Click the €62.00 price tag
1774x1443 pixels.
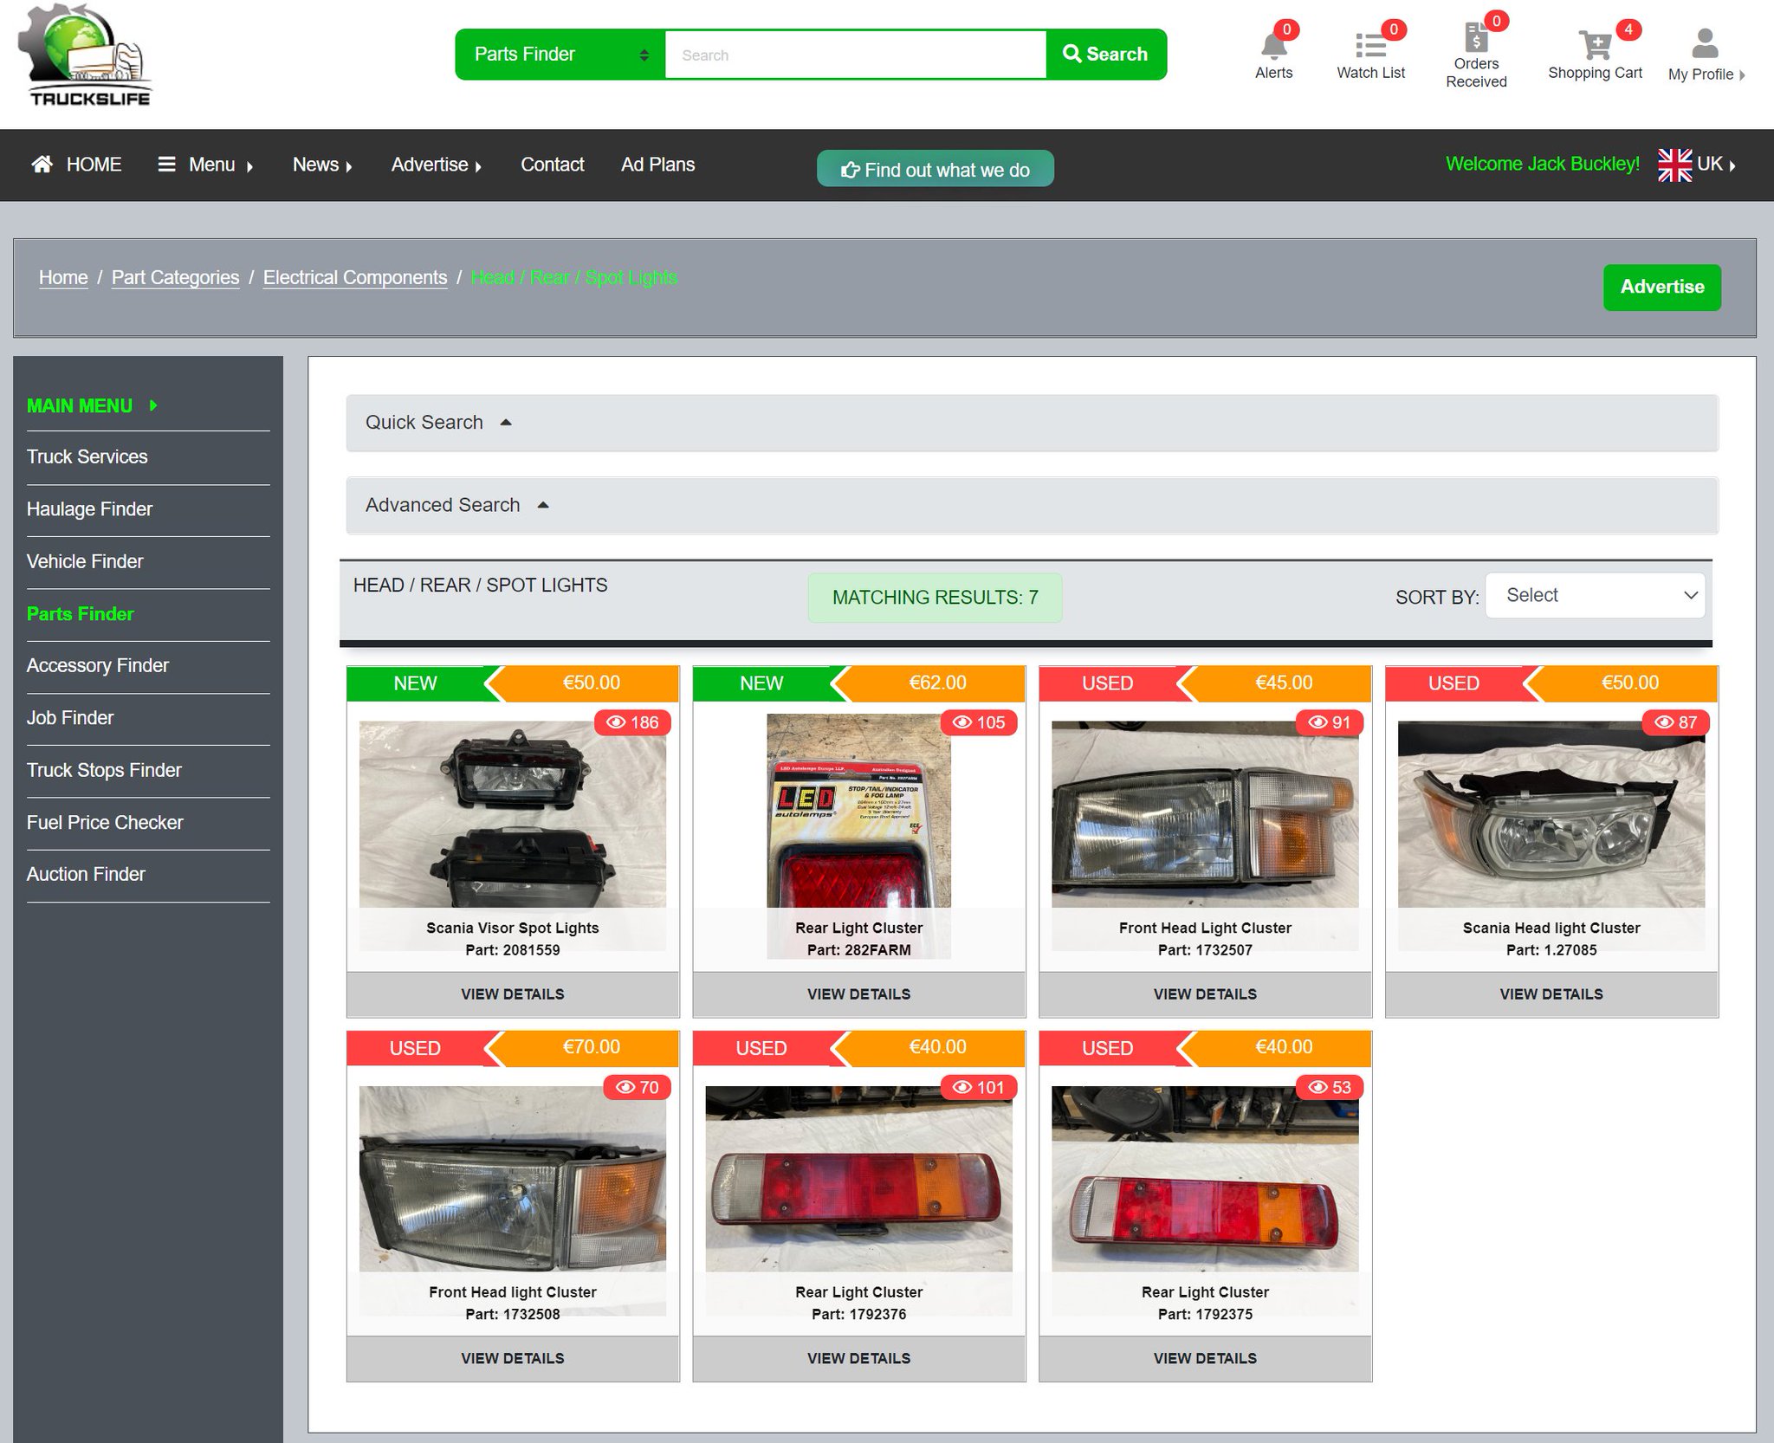(938, 683)
